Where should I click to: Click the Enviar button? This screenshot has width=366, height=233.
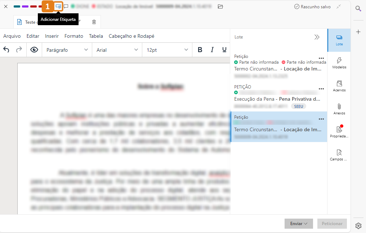click(x=299, y=224)
